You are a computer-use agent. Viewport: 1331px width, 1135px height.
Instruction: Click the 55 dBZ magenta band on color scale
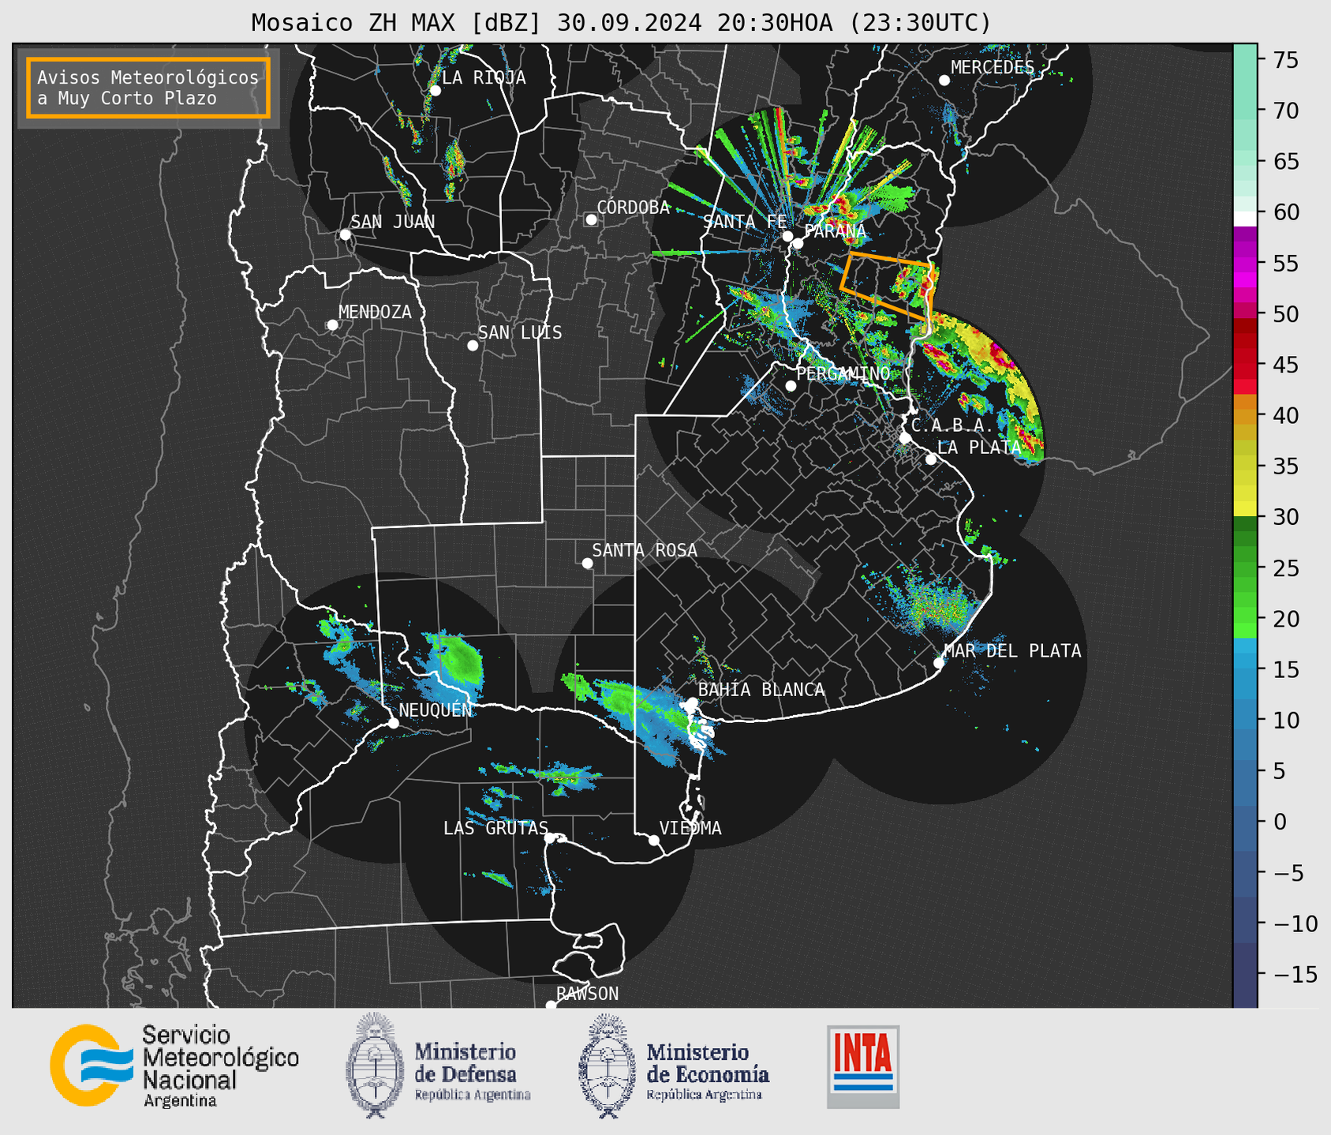(1245, 263)
